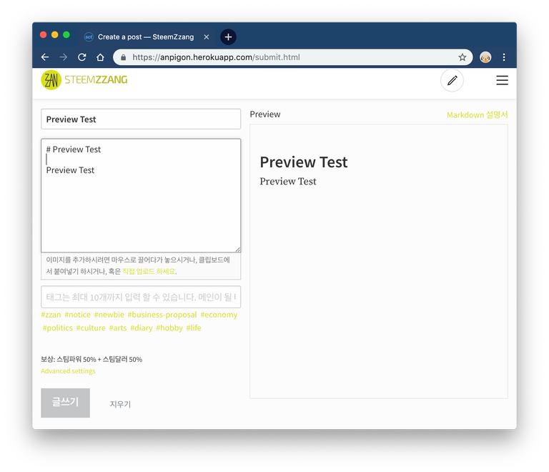The width and height of the screenshot is (549, 472).
Task: Add the #hobby tag
Action: (169, 328)
